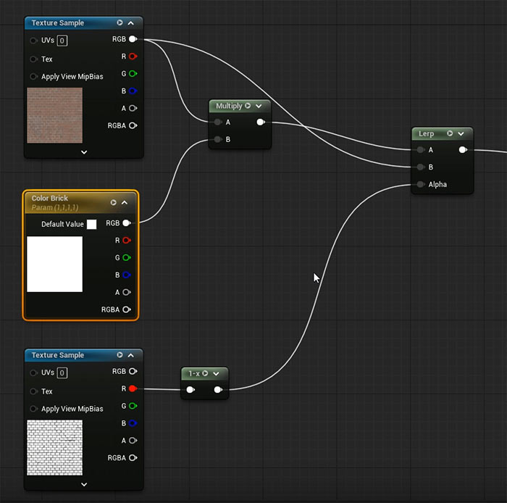Click the red brick texture preview thumbnail
The image size is (507, 503).
pos(54,115)
